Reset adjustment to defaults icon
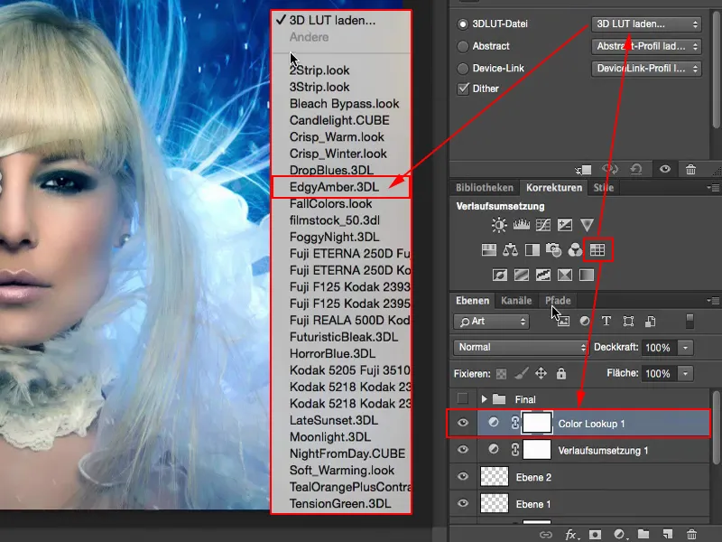722x542 pixels. click(636, 169)
